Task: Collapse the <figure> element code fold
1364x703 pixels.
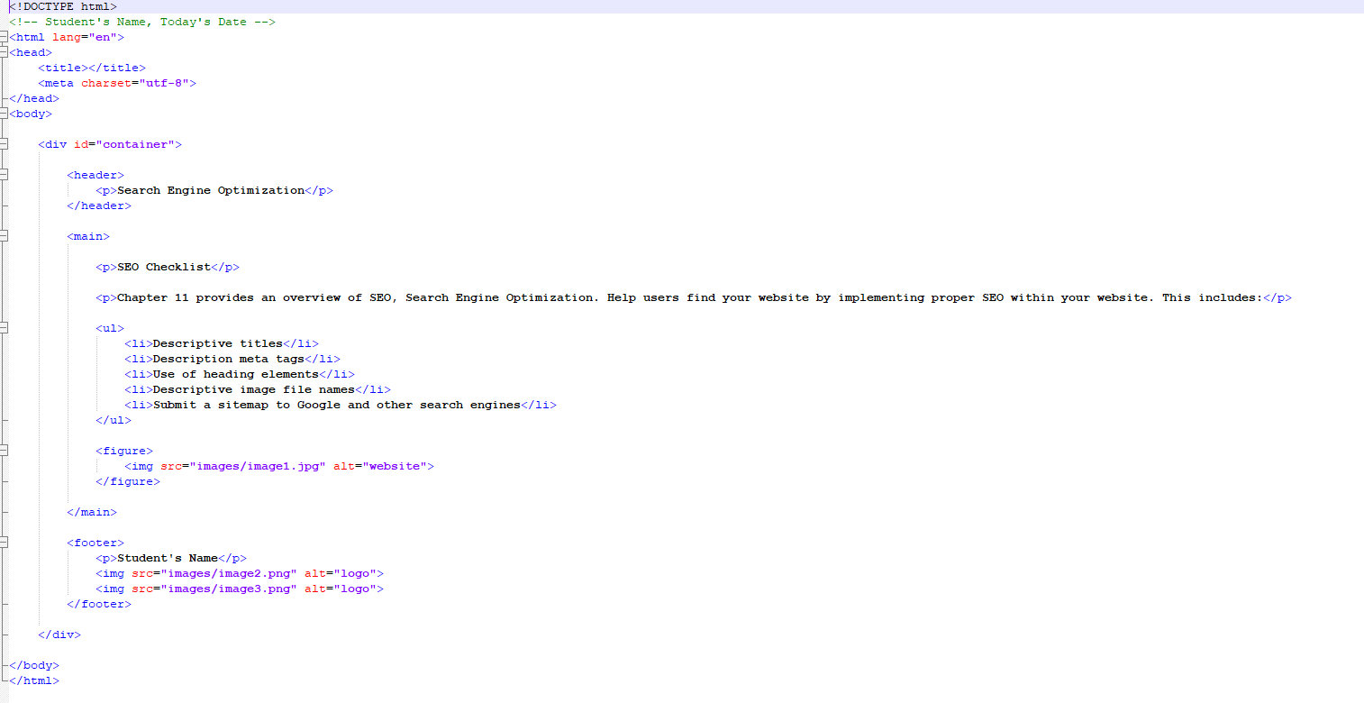Action: click(x=5, y=451)
